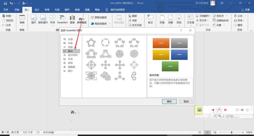Viewport: 254px width, 136px height.
Task: Insert a picture (图片)
Action: [34, 19]
